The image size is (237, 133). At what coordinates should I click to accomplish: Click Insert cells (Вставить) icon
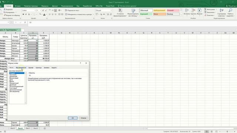(187, 10)
